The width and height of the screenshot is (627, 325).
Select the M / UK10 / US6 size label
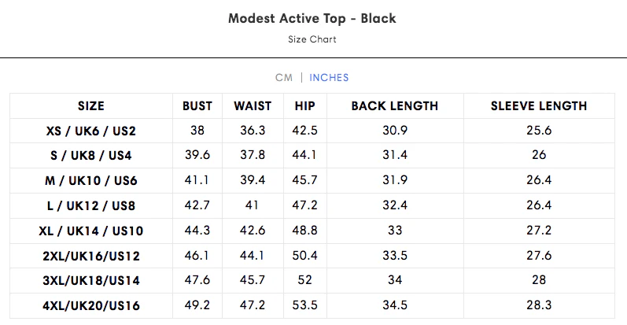click(91, 181)
